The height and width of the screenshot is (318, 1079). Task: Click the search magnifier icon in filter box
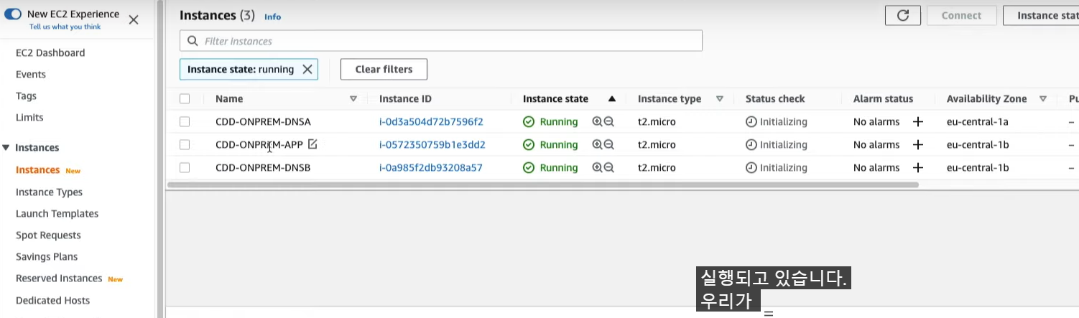coord(193,41)
